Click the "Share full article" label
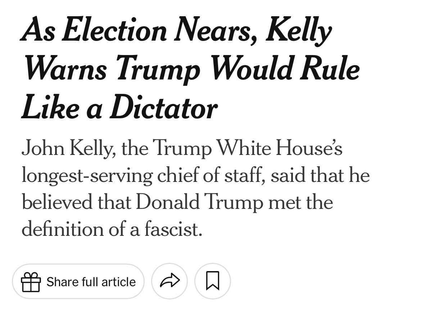434x311 pixels. coord(91,282)
